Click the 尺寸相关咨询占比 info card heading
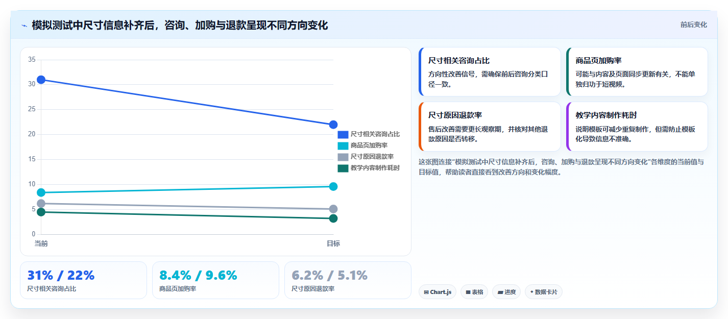 point(459,61)
